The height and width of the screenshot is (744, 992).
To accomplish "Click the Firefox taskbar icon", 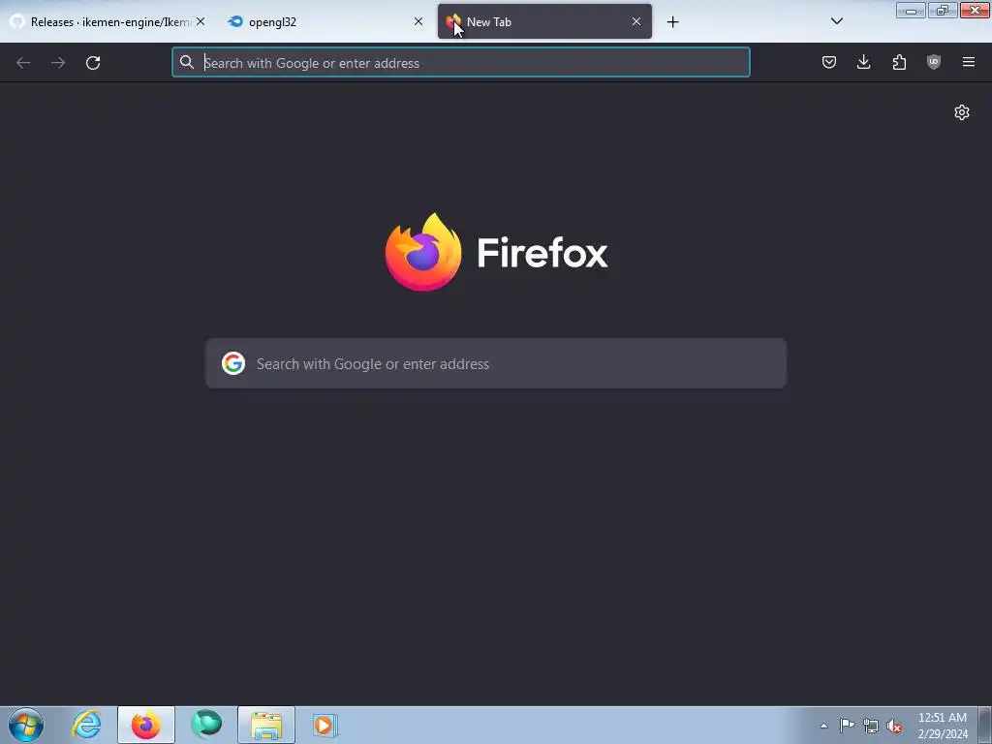I will coord(146,725).
